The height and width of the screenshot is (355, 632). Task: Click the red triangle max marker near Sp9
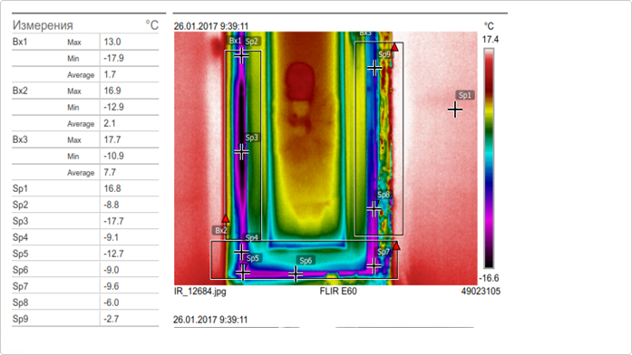pos(394,47)
